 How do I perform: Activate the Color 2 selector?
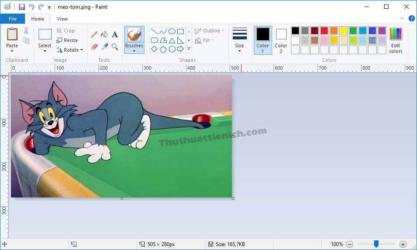click(x=281, y=40)
